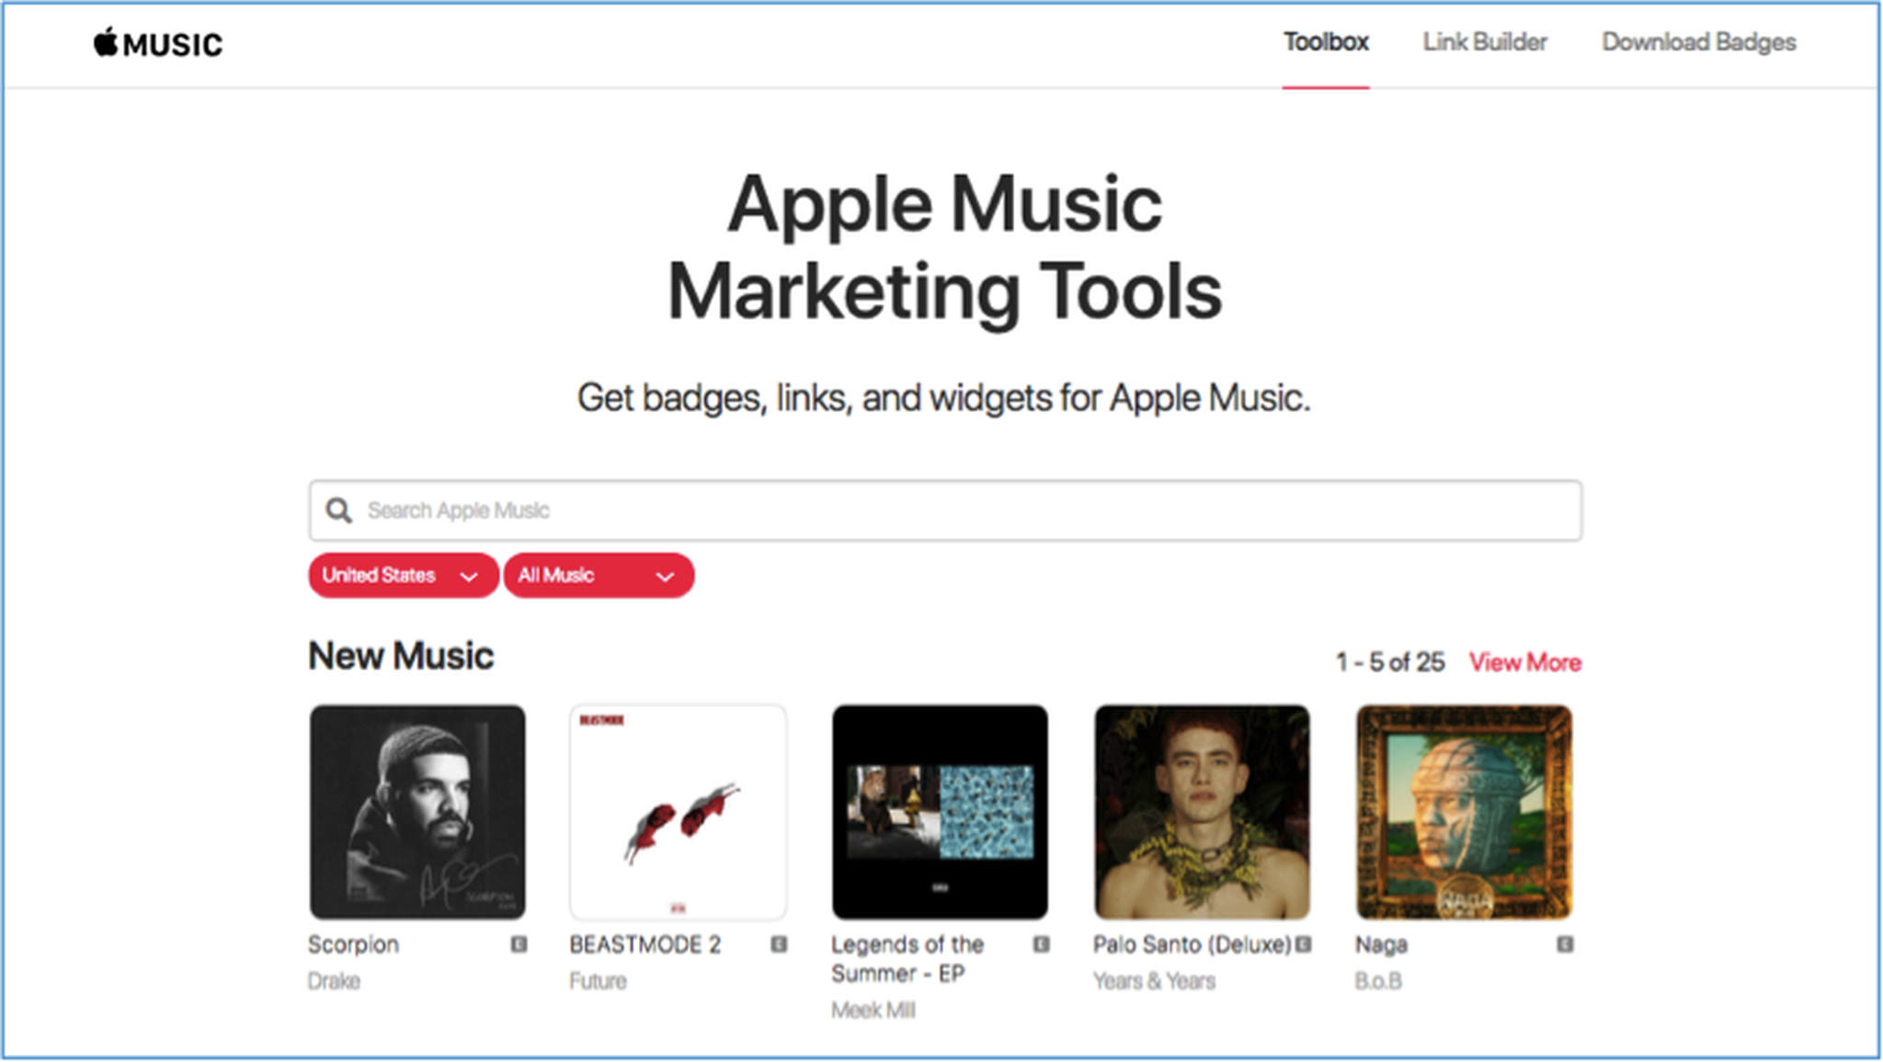Open the United States country selector
This screenshot has height=1062, width=1883.
[403, 576]
